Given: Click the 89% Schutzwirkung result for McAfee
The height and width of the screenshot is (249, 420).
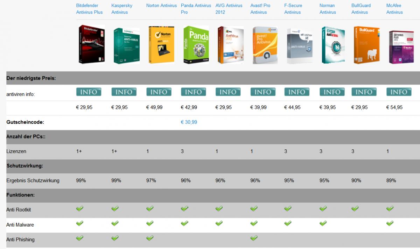Looking at the screenshot, I should [391, 180].
